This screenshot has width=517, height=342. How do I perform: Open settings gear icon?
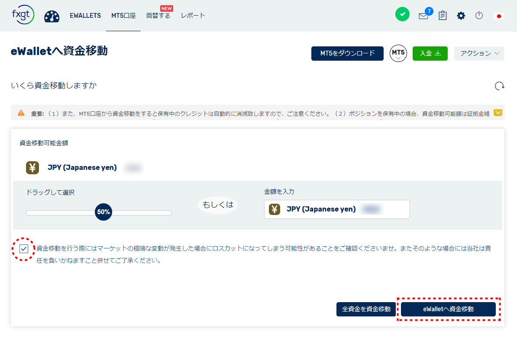pos(461,16)
